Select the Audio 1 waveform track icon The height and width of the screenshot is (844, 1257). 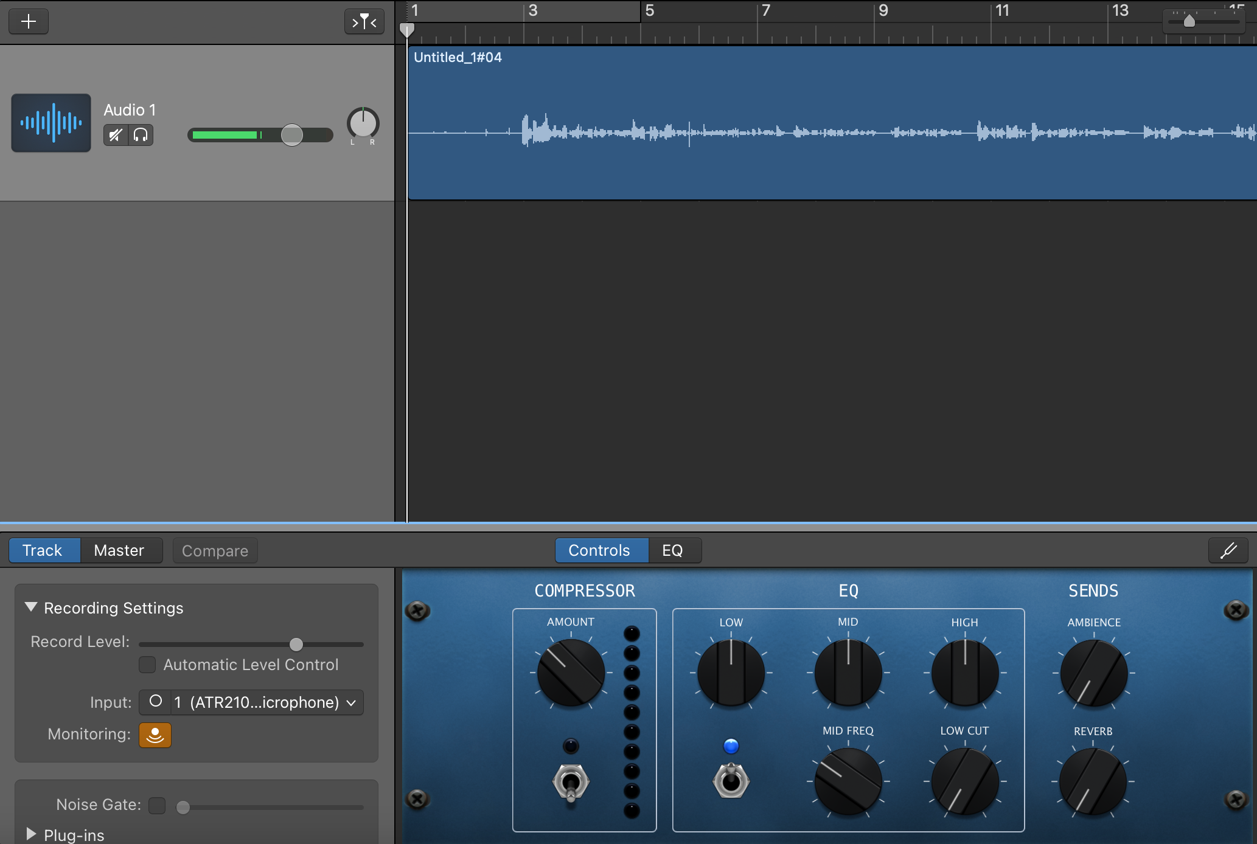[51, 123]
